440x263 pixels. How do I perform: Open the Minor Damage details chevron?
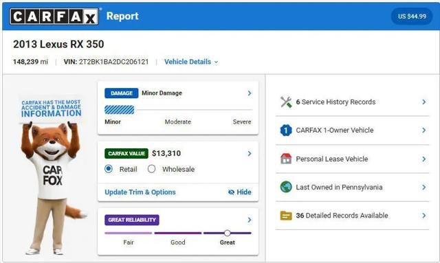(250, 93)
